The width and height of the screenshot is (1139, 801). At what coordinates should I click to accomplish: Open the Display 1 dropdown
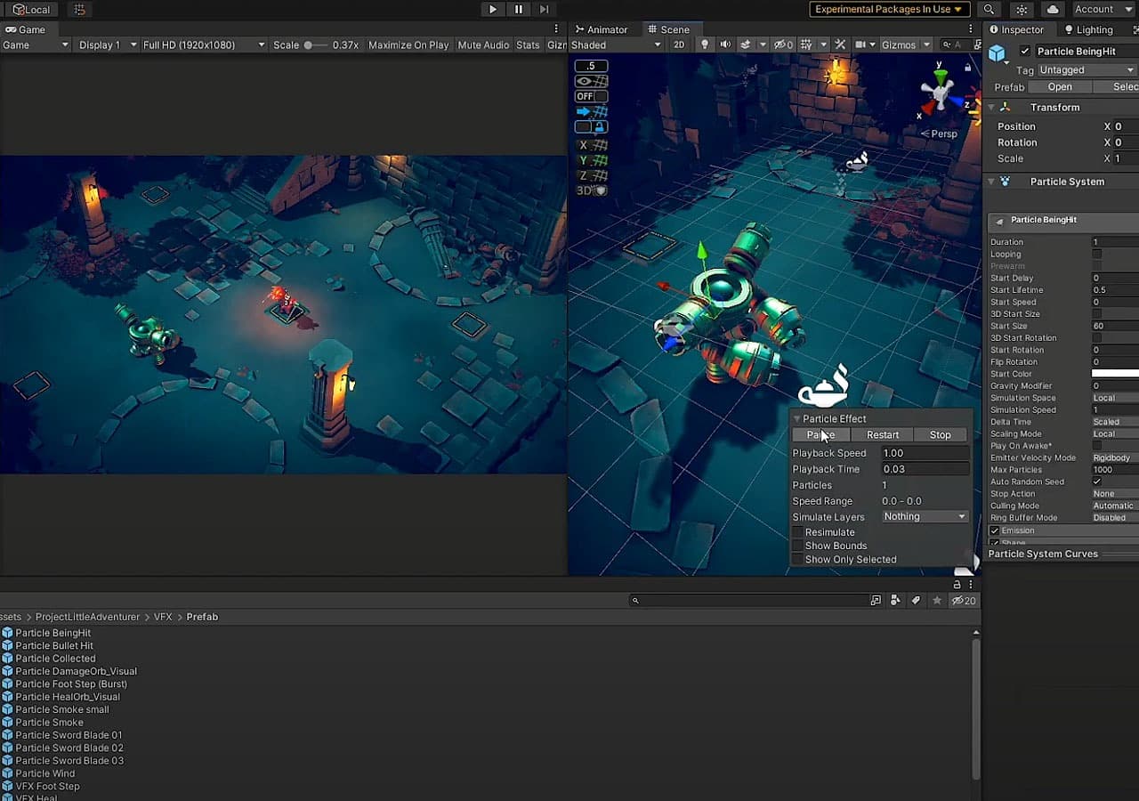coord(107,44)
